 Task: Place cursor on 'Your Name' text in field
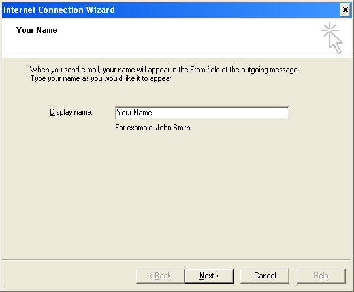click(135, 113)
